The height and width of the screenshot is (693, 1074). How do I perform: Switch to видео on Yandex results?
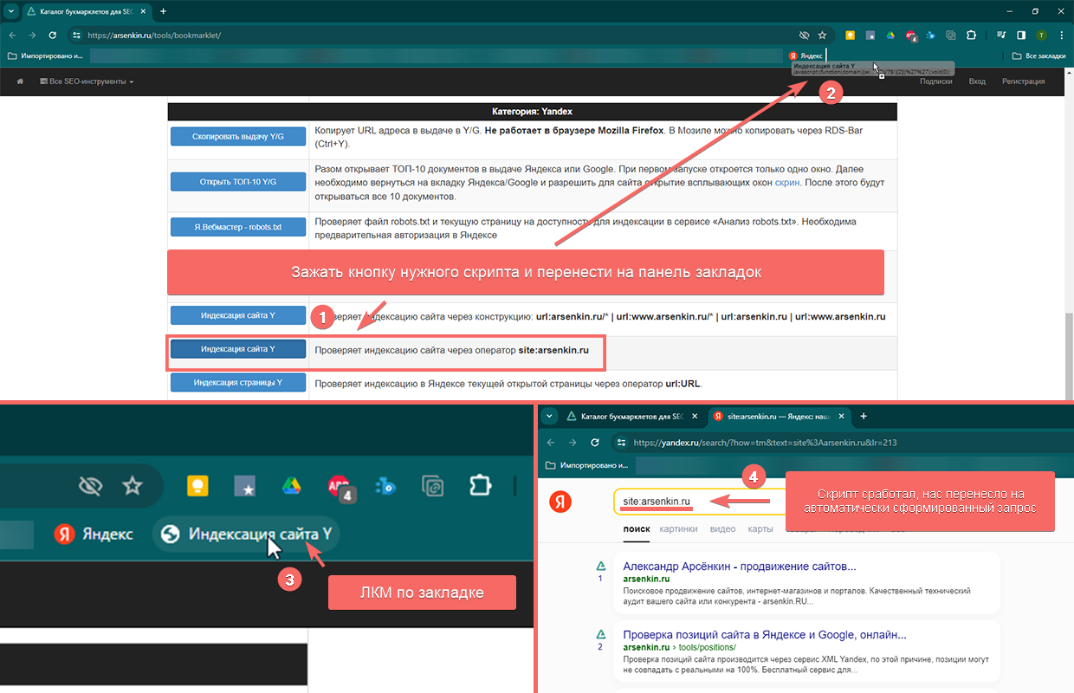(x=722, y=528)
